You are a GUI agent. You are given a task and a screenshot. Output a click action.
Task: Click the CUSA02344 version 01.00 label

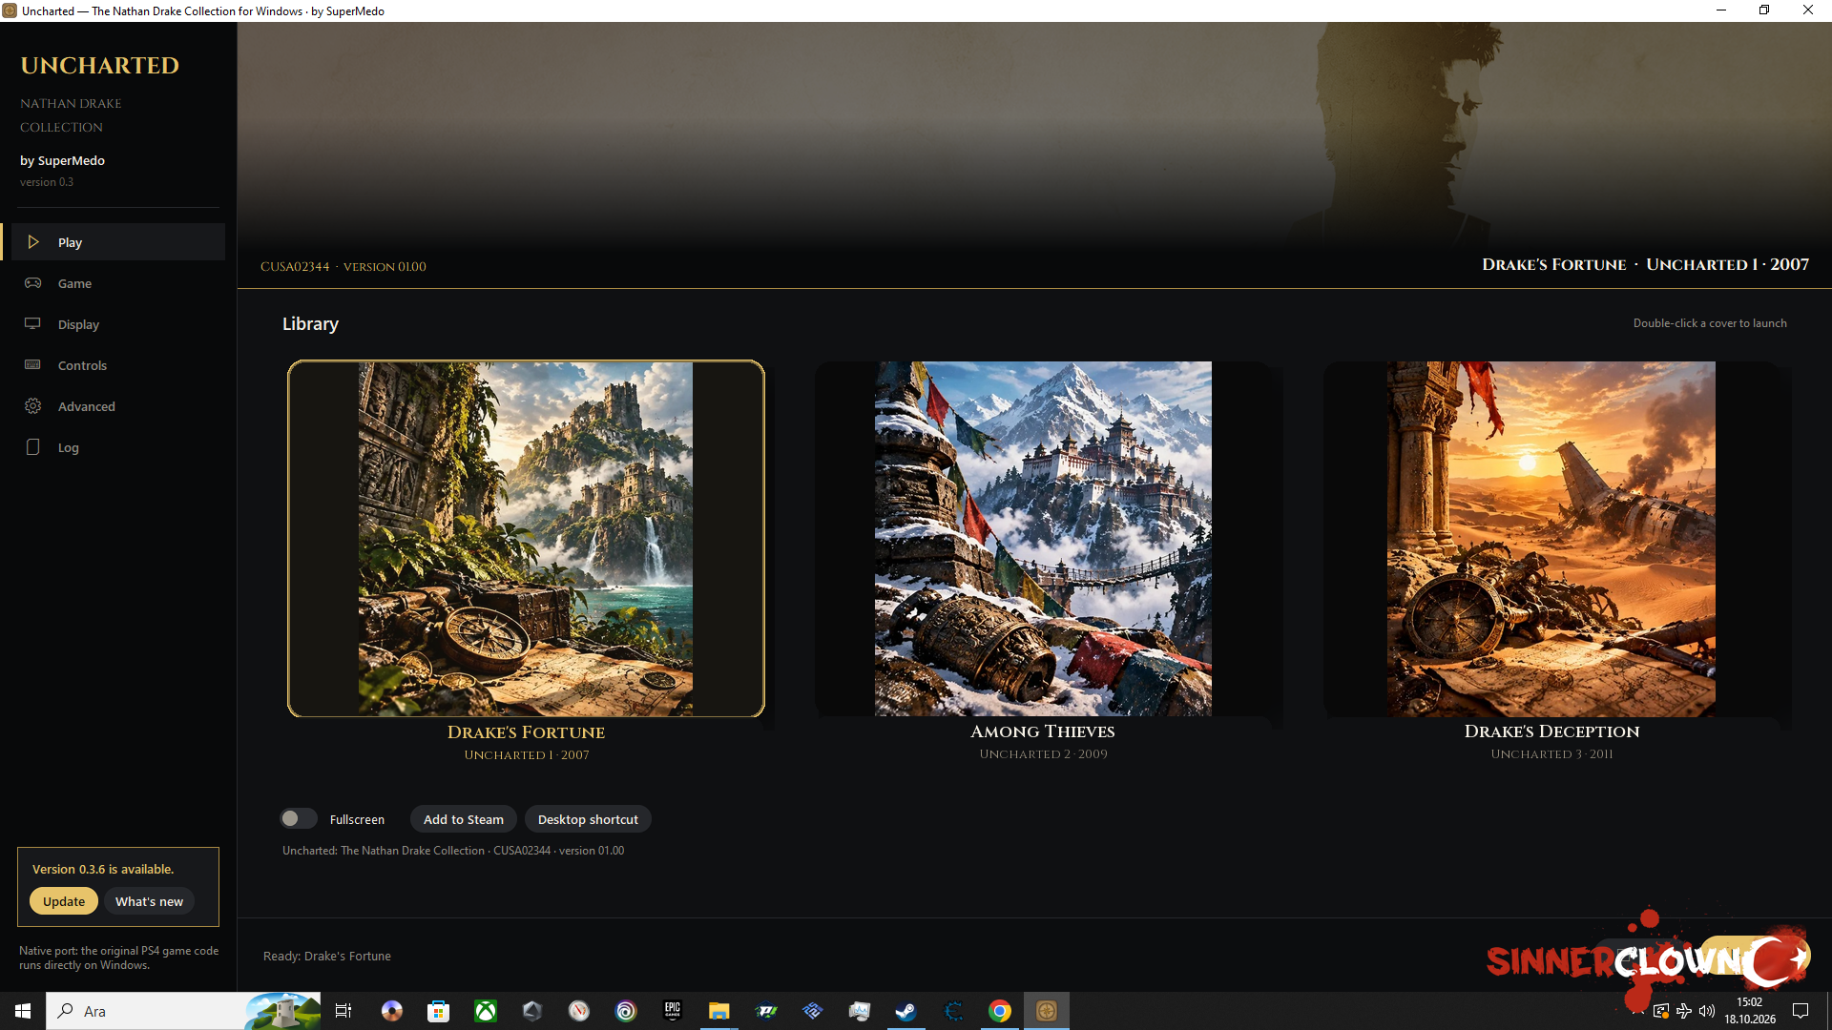343,267
